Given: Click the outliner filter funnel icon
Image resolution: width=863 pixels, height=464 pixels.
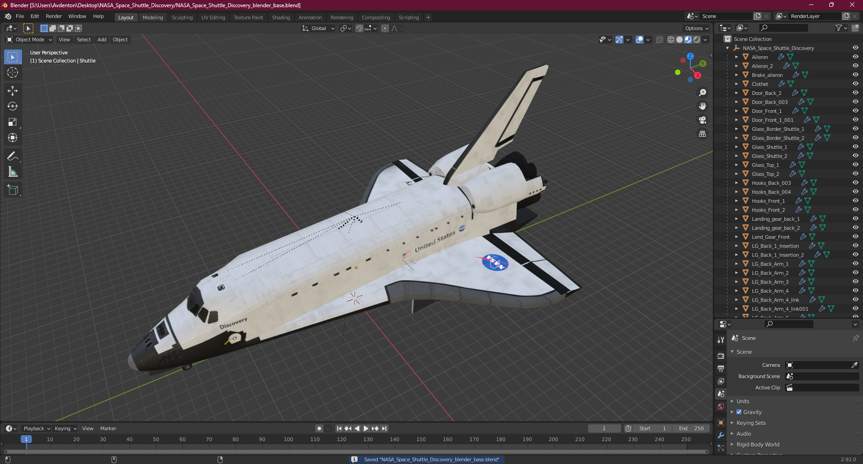Looking at the screenshot, I should coord(838,28).
